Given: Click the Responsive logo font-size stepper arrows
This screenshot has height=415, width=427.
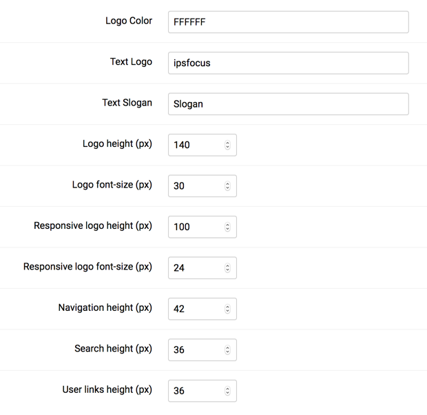Looking at the screenshot, I should click(x=227, y=267).
